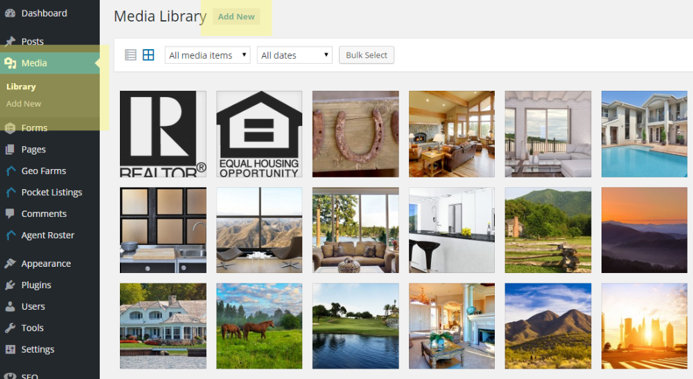Select the grazing horses photo thumbnail
Viewport: 693px width, 379px height.
(x=259, y=326)
